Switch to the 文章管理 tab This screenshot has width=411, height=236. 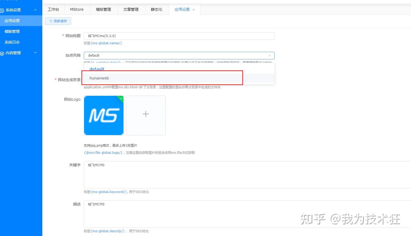point(131,9)
